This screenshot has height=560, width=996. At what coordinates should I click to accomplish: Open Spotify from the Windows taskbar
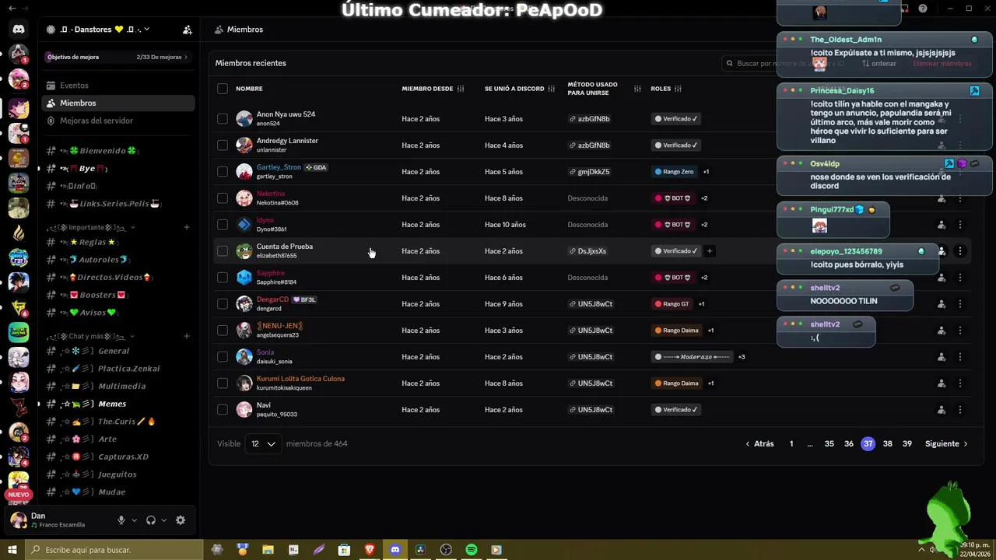tap(471, 550)
